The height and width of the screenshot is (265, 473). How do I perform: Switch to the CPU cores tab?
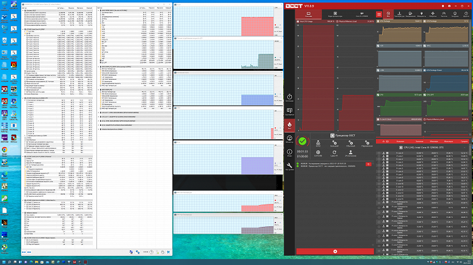pyautogui.click(x=335, y=14)
